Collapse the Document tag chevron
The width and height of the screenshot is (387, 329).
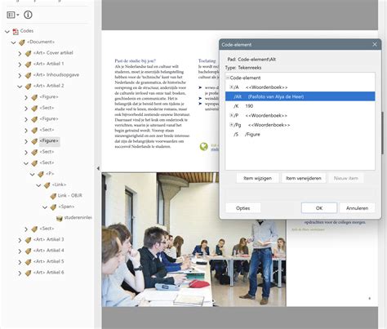coord(13,42)
